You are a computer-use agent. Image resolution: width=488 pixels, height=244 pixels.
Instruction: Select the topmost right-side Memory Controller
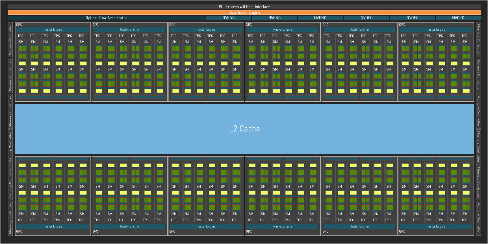tap(478, 40)
